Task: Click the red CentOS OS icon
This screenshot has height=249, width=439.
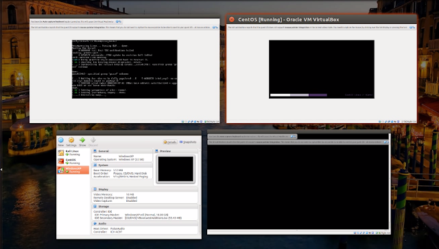Action: [x=61, y=161]
